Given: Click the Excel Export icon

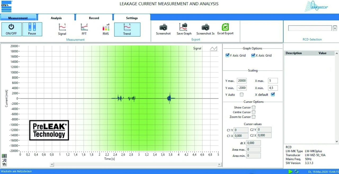Looking at the screenshot, I should tap(225, 27).
